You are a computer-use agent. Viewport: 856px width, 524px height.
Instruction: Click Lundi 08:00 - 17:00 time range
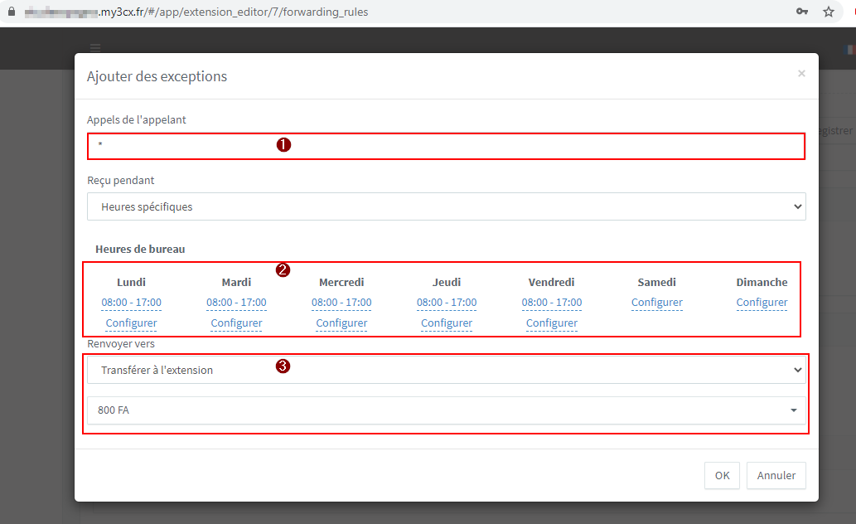pyautogui.click(x=131, y=303)
